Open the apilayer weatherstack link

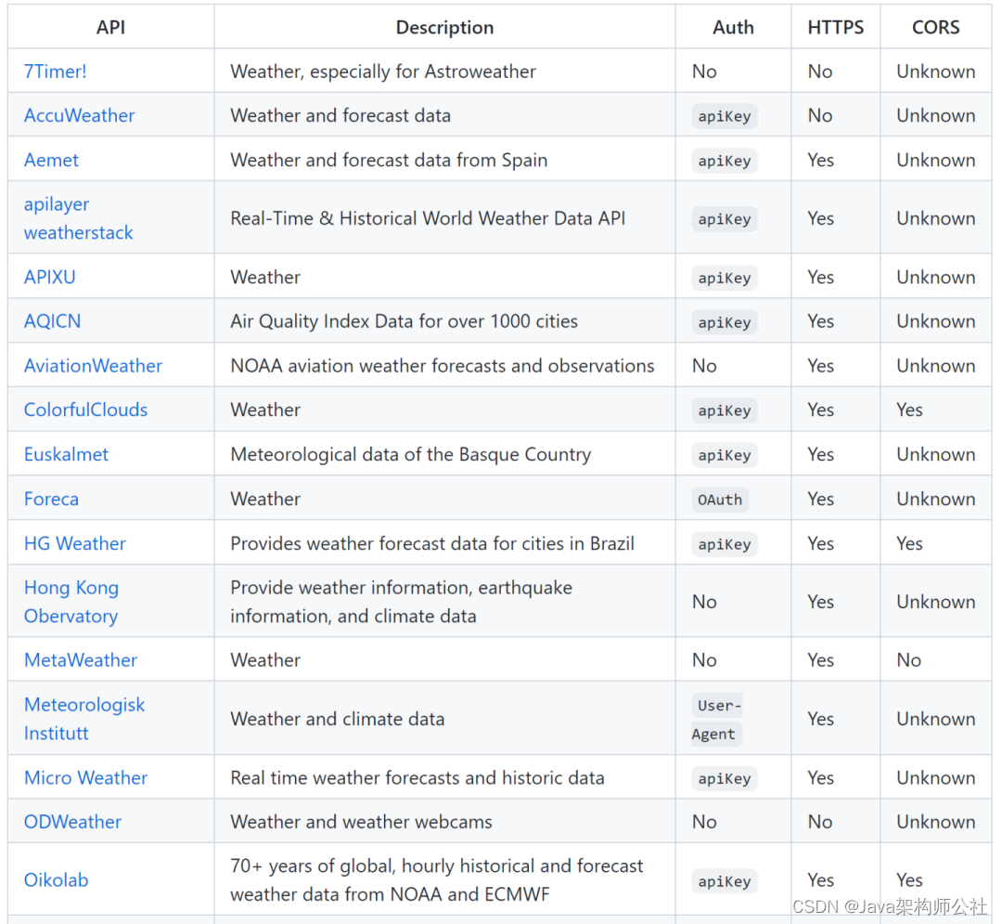78,218
